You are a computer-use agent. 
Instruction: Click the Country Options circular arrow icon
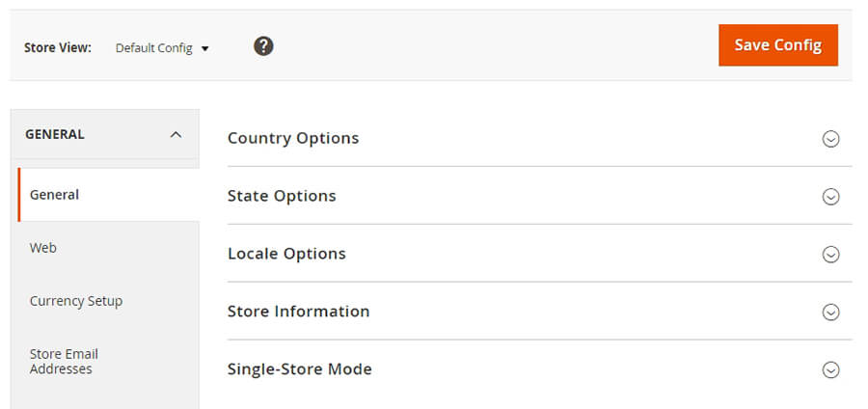coord(830,139)
